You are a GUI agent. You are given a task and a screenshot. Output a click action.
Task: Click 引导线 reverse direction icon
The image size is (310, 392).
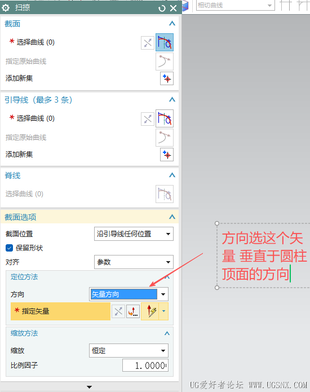pos(148,119)
